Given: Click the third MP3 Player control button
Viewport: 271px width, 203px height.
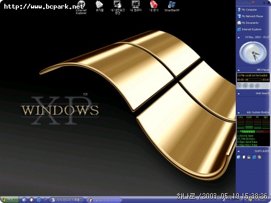Looking at the screenshot, I should pos(251,86).
